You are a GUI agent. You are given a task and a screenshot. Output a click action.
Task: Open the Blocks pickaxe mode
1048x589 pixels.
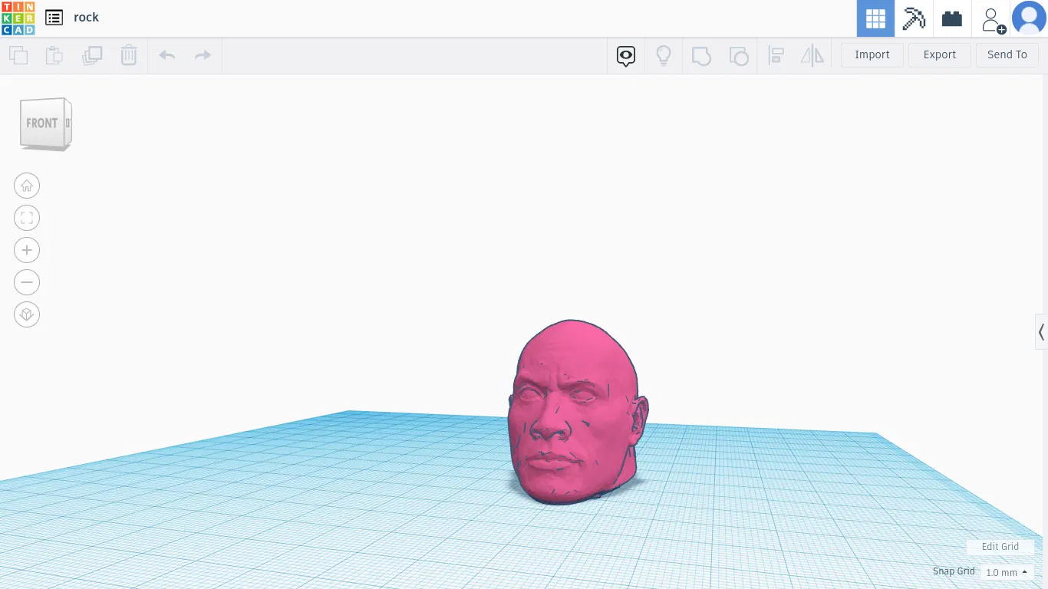coord(914,18)
